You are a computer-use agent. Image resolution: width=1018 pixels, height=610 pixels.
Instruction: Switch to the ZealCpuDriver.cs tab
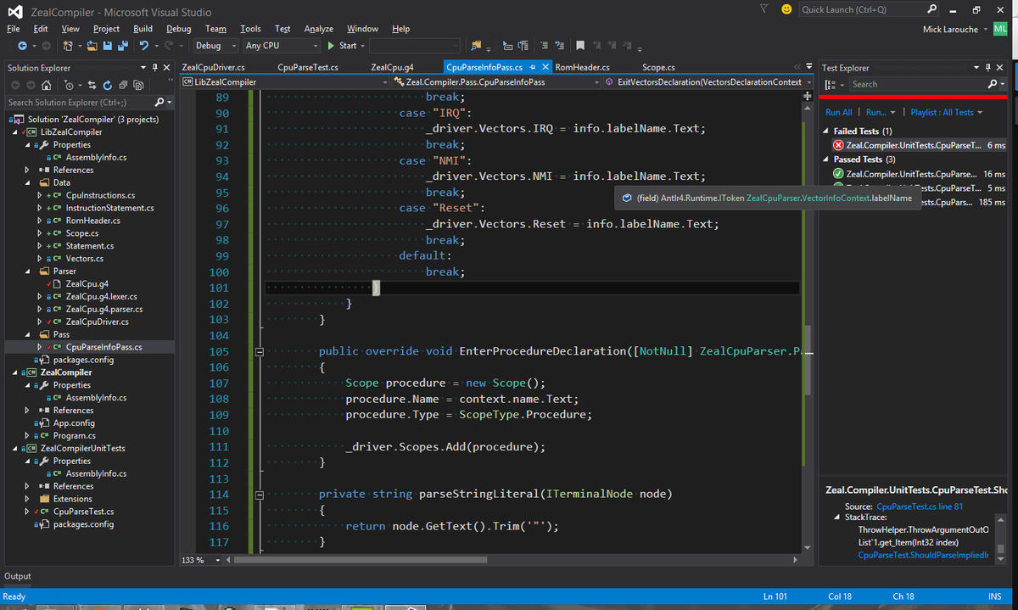(213, 67)
